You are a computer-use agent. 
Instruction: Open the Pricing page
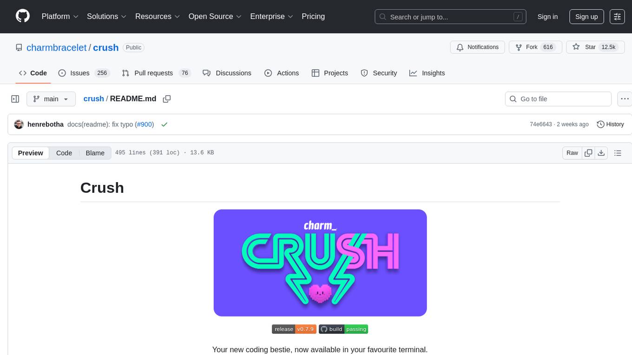pos(313,16)
